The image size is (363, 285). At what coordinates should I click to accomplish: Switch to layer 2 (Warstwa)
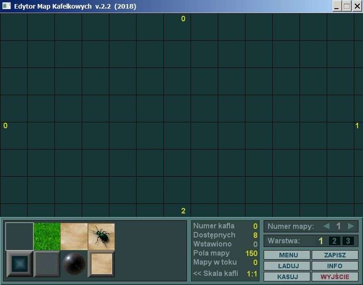pyautogui.click(x=334, y=241)
